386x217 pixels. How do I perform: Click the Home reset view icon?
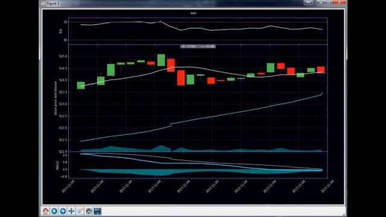pyautogui.click(x=46, y=211)
